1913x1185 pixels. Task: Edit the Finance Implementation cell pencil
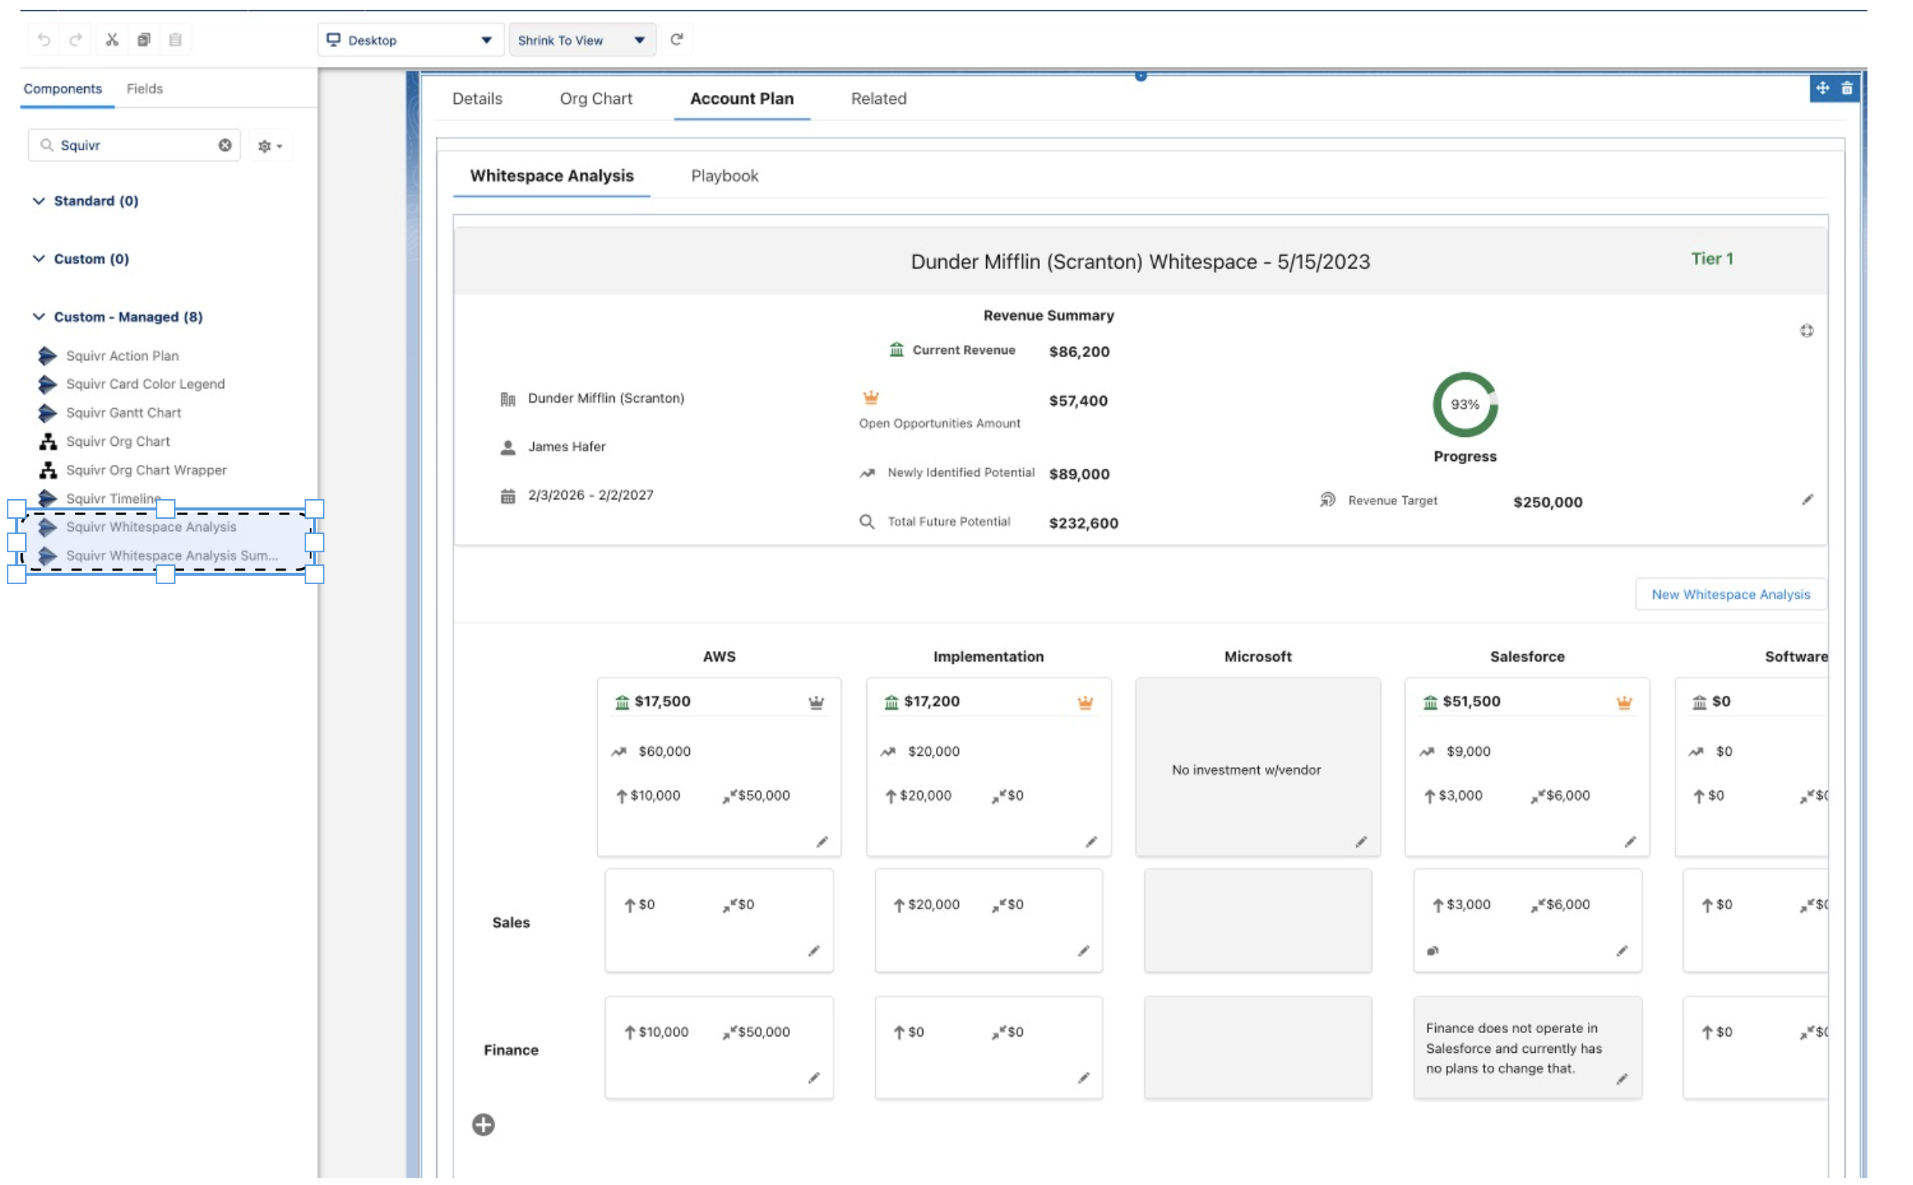pos(1083,1079)
